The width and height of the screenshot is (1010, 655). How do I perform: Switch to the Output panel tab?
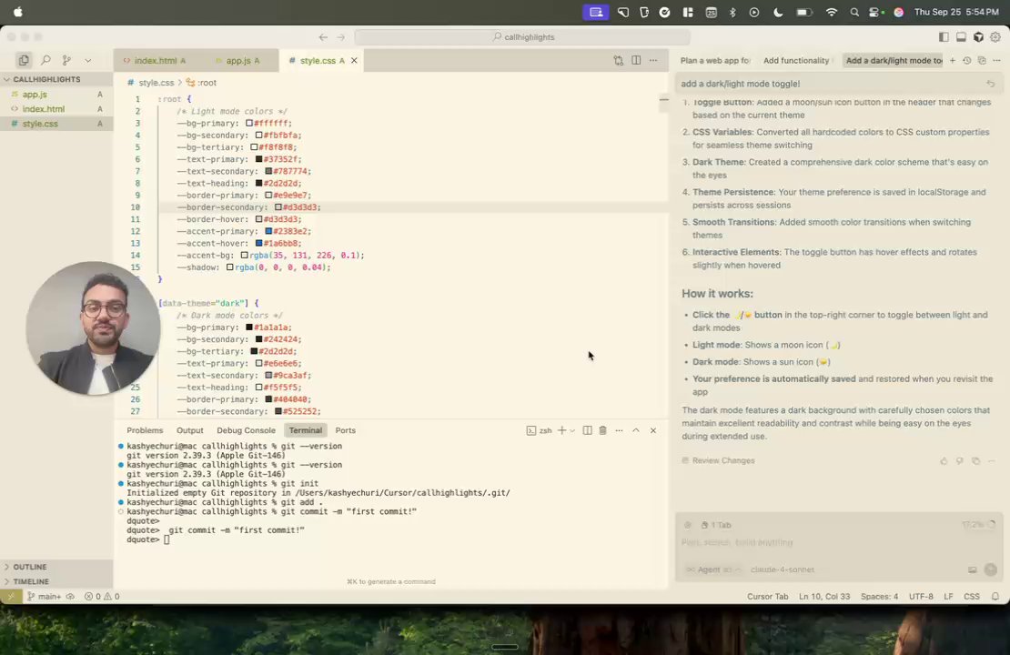(x=189, y=430)
